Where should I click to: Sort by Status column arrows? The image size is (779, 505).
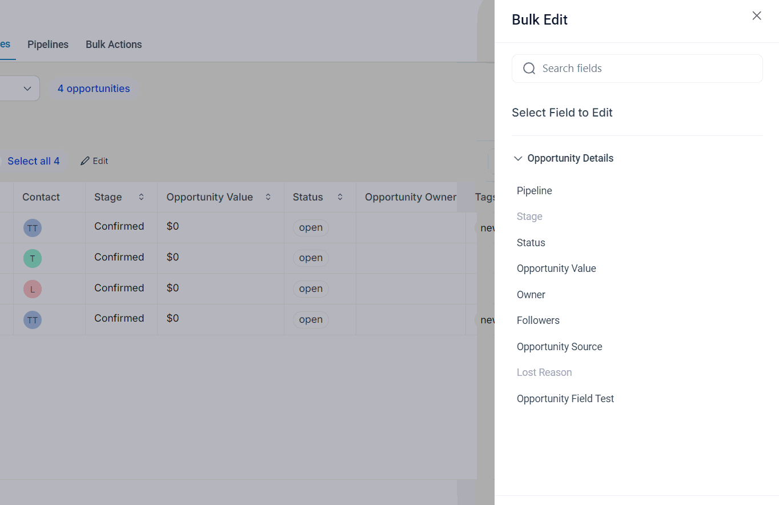coord(340,197)
